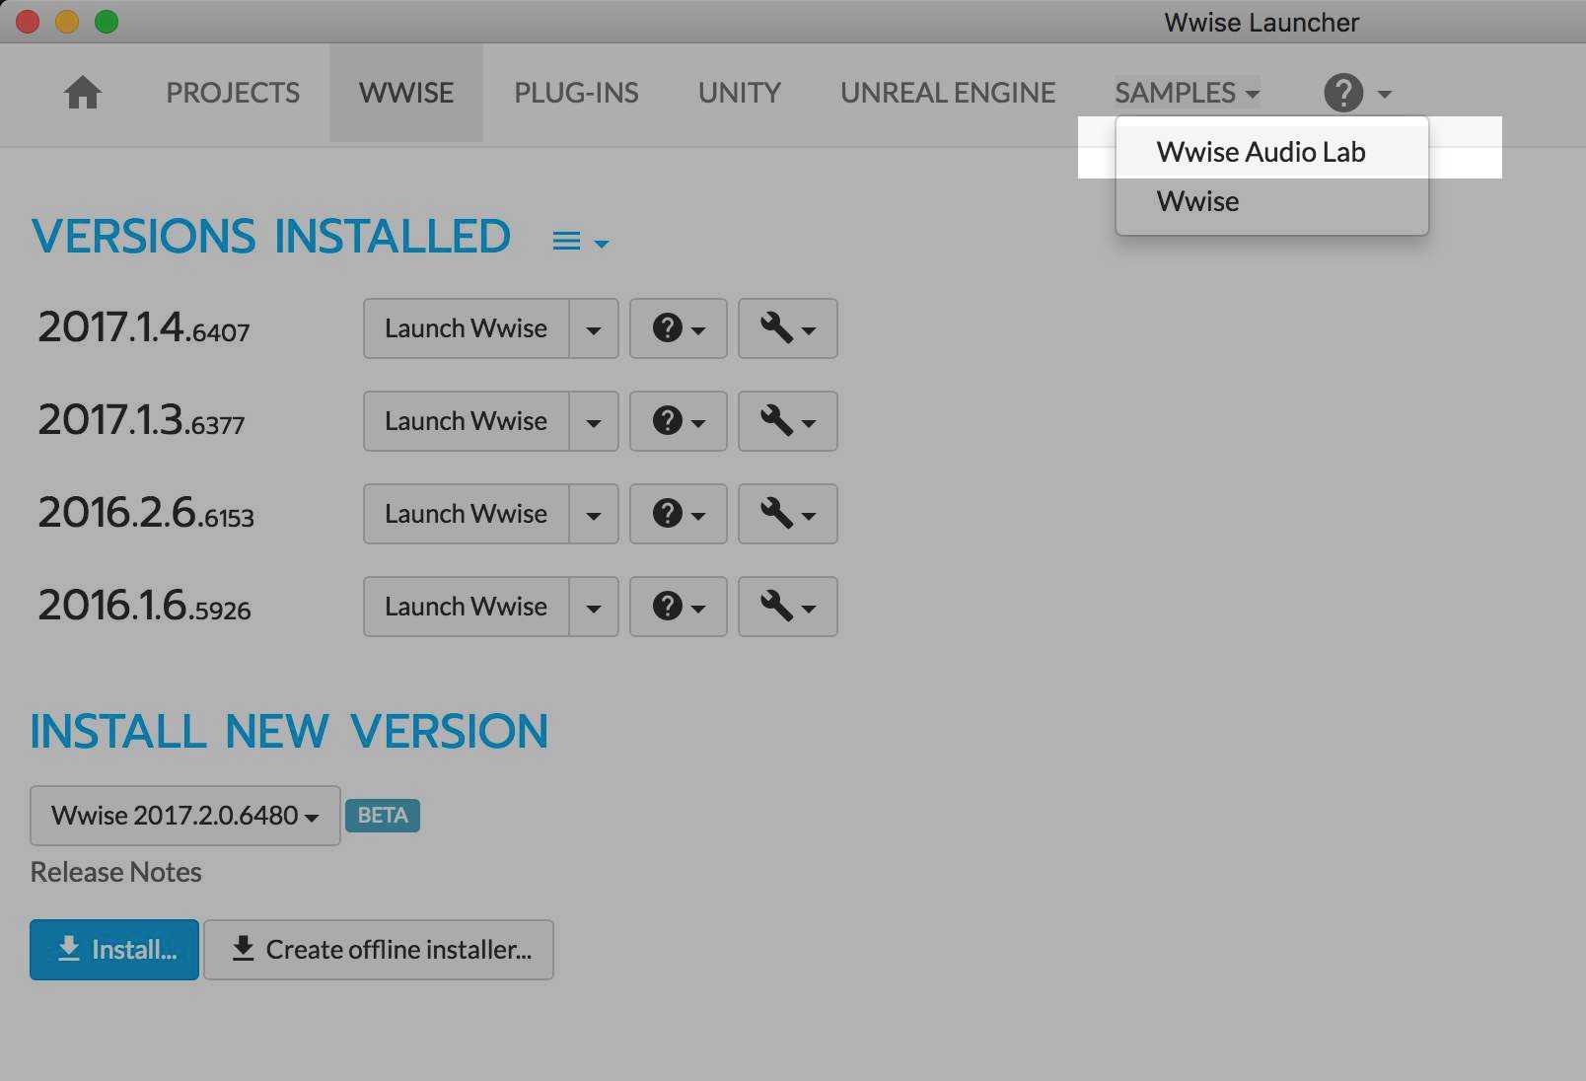Go to the Home icon tab

point(83,93)
